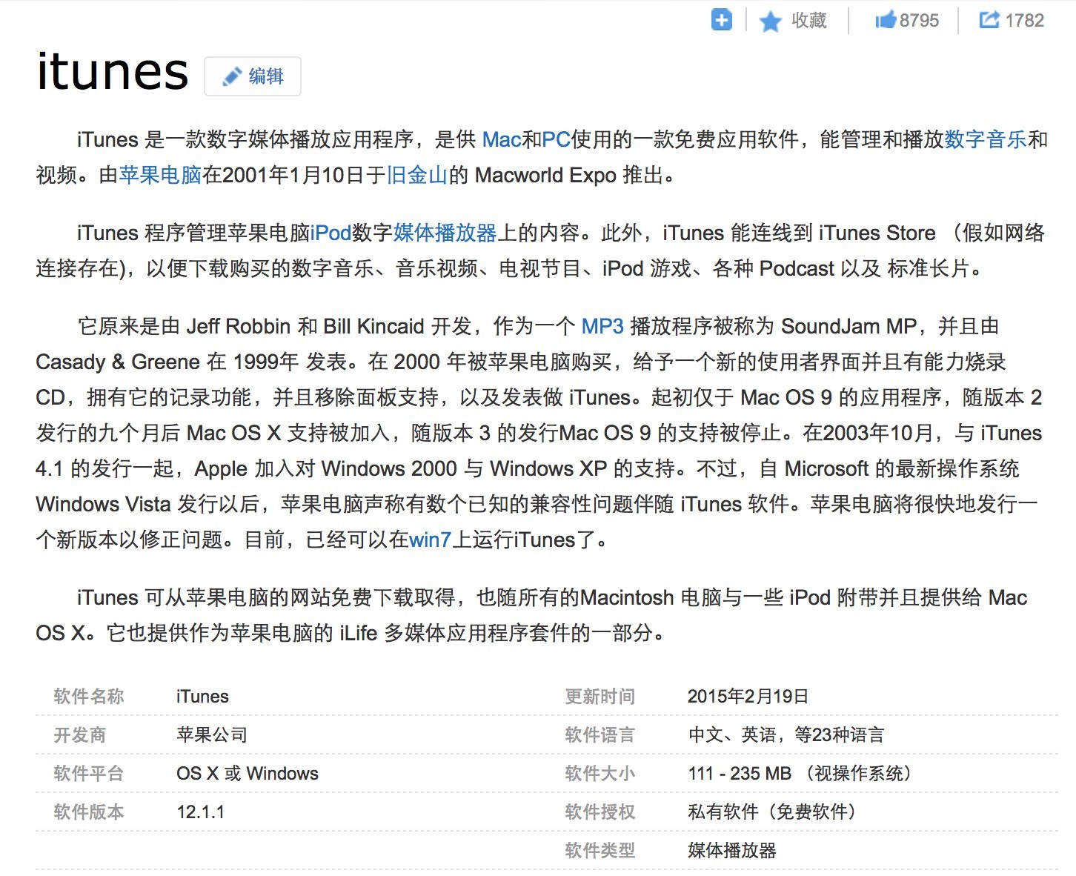Viewport: 1076px width, 876px height.
Task: Click the share arrow icon
Action: pos(989,19)
